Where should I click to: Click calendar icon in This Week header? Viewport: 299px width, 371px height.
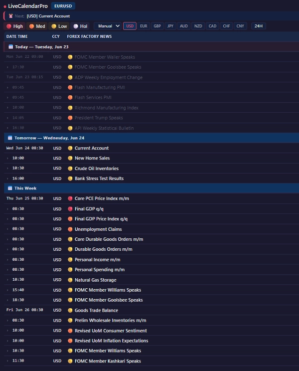(10, 188)
